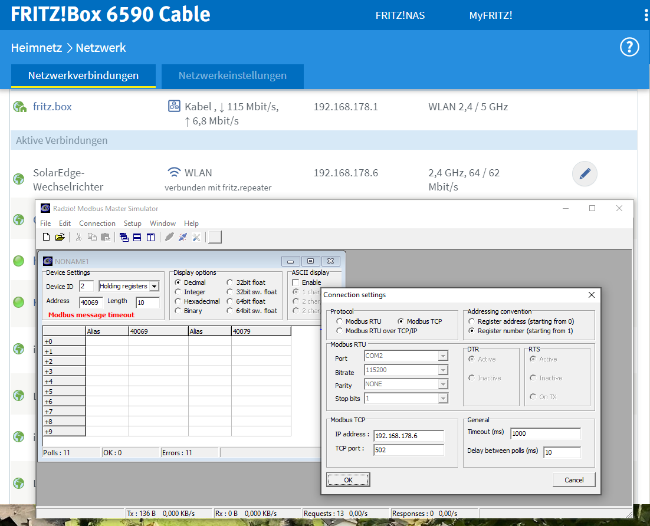Select Hexadecimal display option
Screen dimensions: 650x526
178,301
